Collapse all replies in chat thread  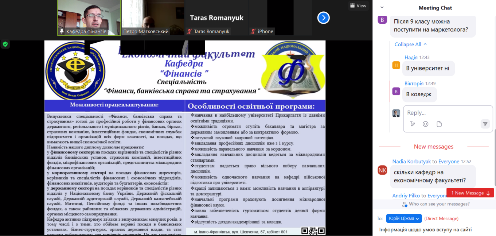(410, 45)
